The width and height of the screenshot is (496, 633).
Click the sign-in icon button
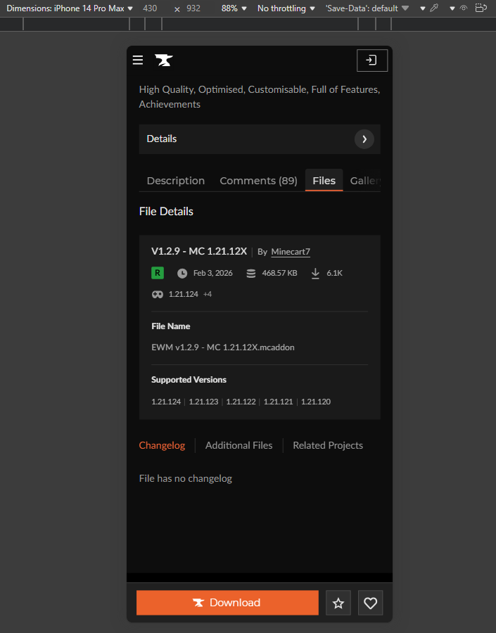(x=372, y=60)
